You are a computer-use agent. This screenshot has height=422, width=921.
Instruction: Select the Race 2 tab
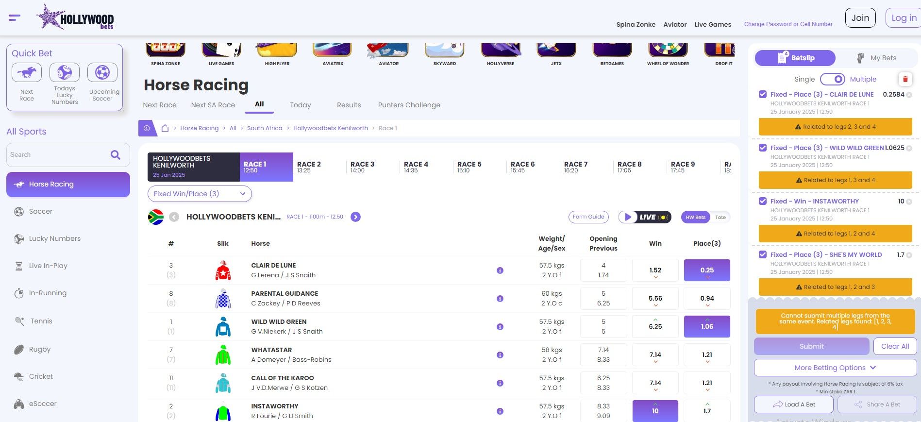[309, 167]
